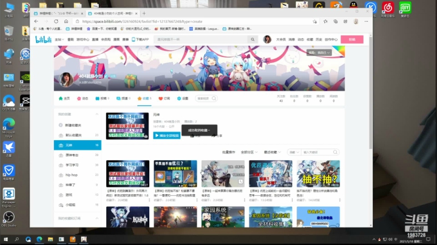Image resolution: width=437 pixels, height=245 pixels.
Task: Select 默认收藏夹 folder
Action: [78, 135]
